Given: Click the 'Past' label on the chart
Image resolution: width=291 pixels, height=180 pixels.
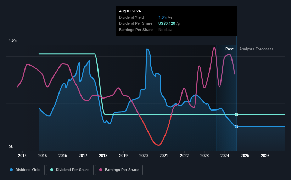Looking at the screenshot, I should point(229,49).
